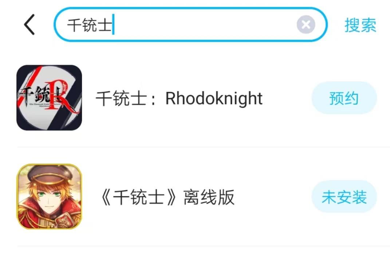Open the 千铳士:Rhodoknight title text
390x257 pixels.
coord(179,98)
